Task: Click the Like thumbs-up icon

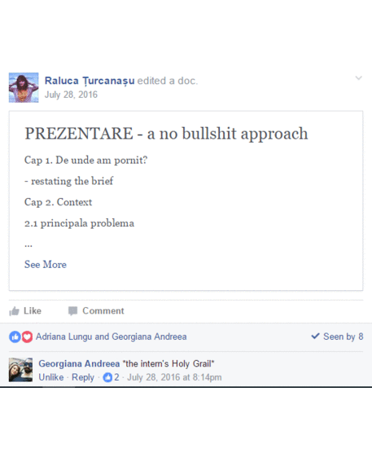Action: point(14,311)
